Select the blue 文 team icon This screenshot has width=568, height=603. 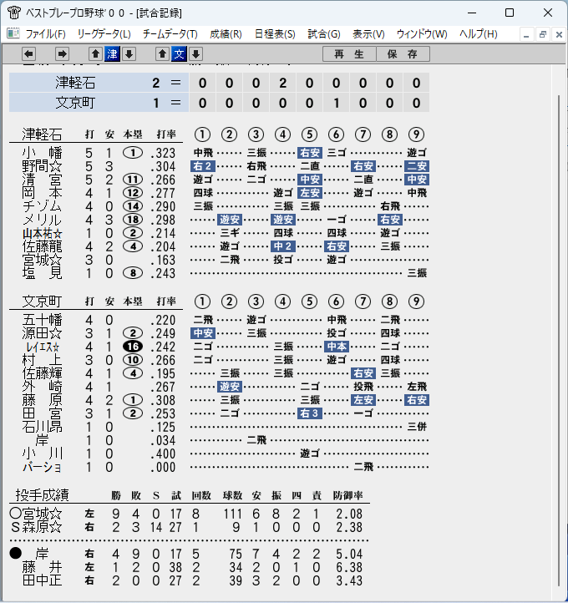point(180,53)
